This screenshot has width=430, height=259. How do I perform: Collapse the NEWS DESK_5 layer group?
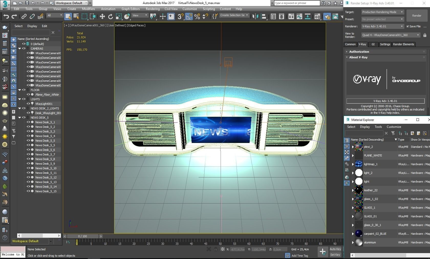[x=19, y=118]
